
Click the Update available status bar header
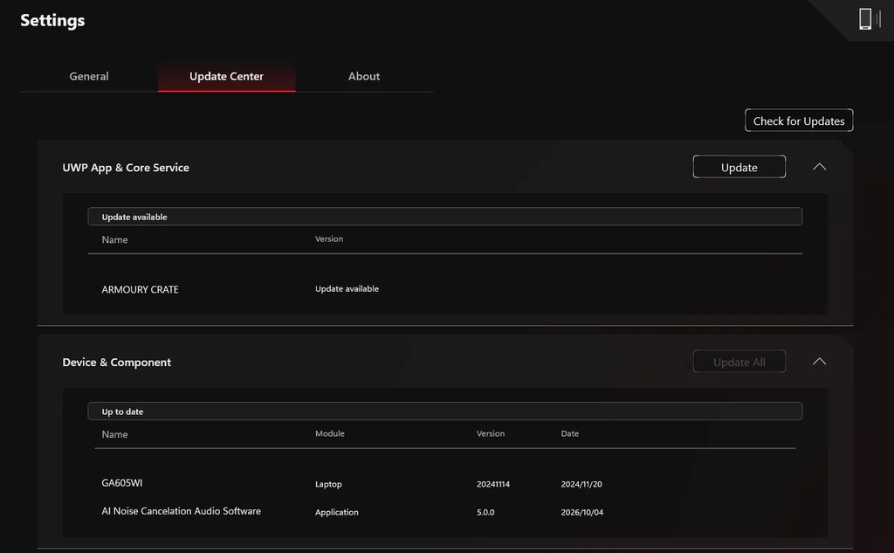pos(444,217)
